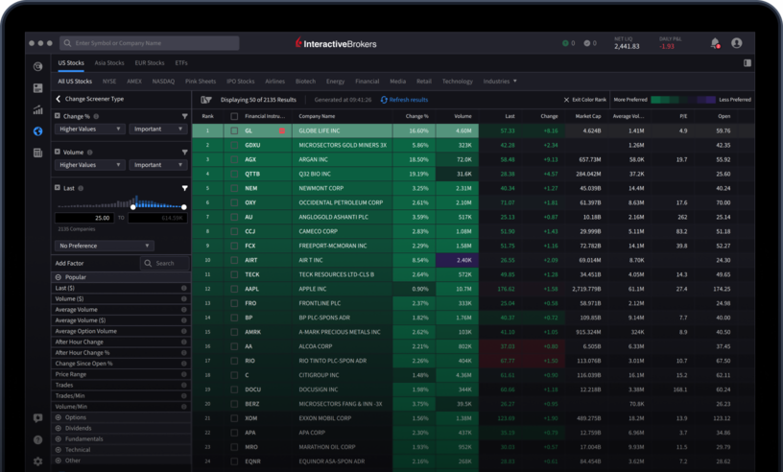The height and width of the screenshot is (472, 783).
Task: Open the settings gear in sidebar
Action: click(37, 461)
